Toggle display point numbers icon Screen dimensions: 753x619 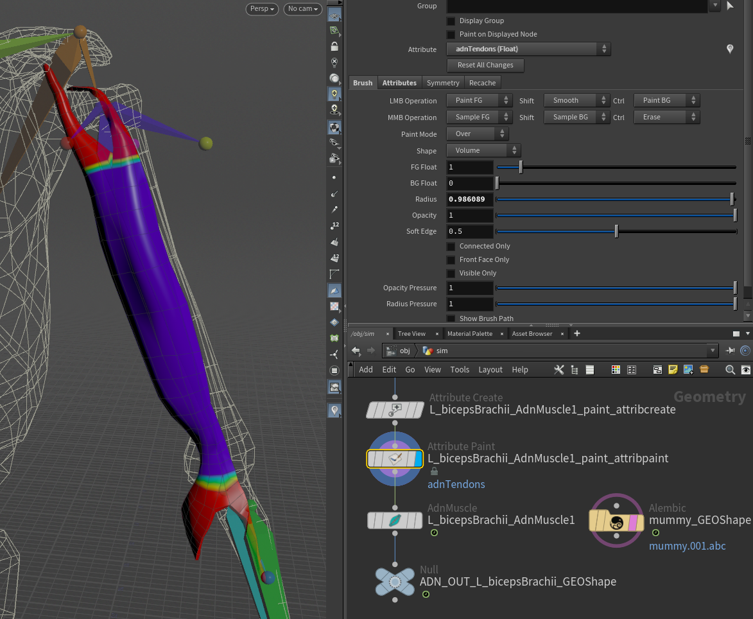334,225
